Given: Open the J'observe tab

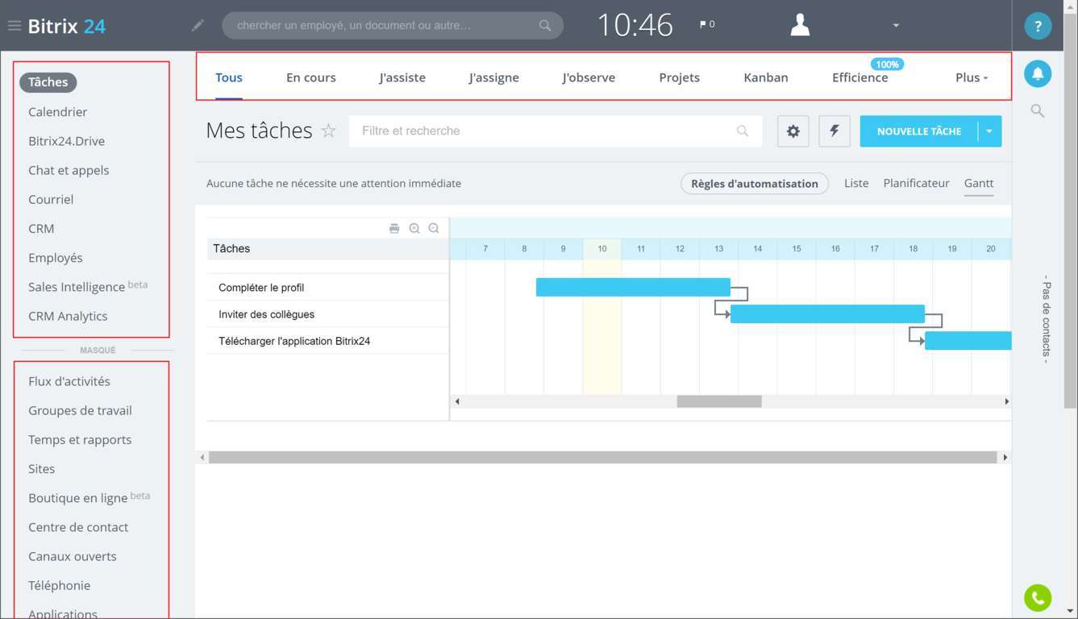Looking at the screenshot, I should [x=589, y=77].
